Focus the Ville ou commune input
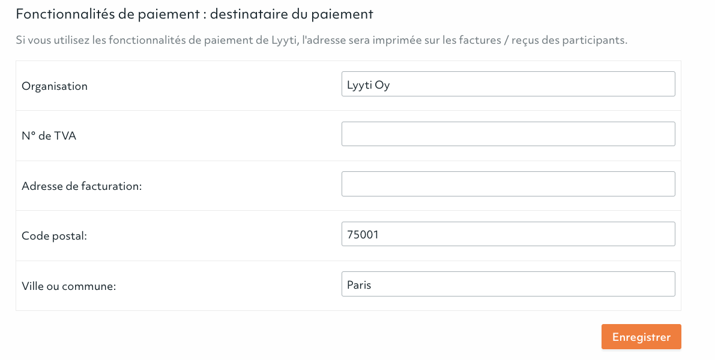 (508, 284)
